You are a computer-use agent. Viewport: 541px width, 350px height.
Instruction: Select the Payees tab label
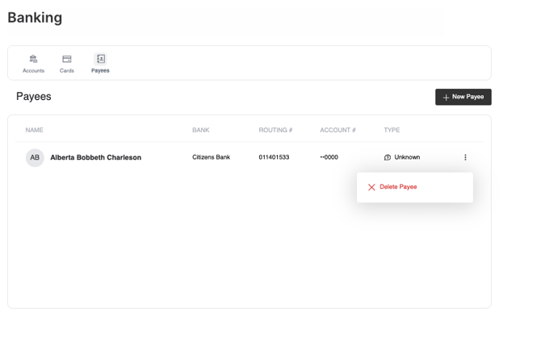[100, 71]
